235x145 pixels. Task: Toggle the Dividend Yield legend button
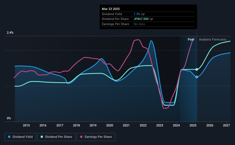20,137
